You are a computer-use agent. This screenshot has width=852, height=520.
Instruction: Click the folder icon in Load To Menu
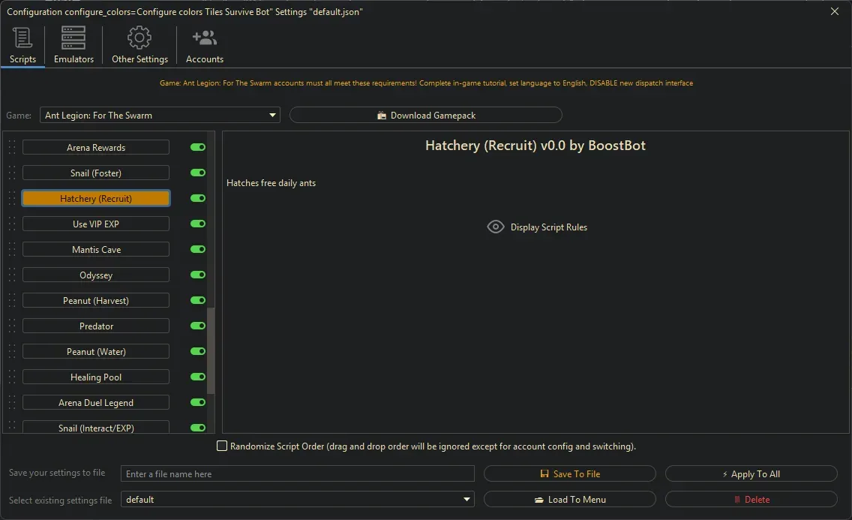pos(539,500)
